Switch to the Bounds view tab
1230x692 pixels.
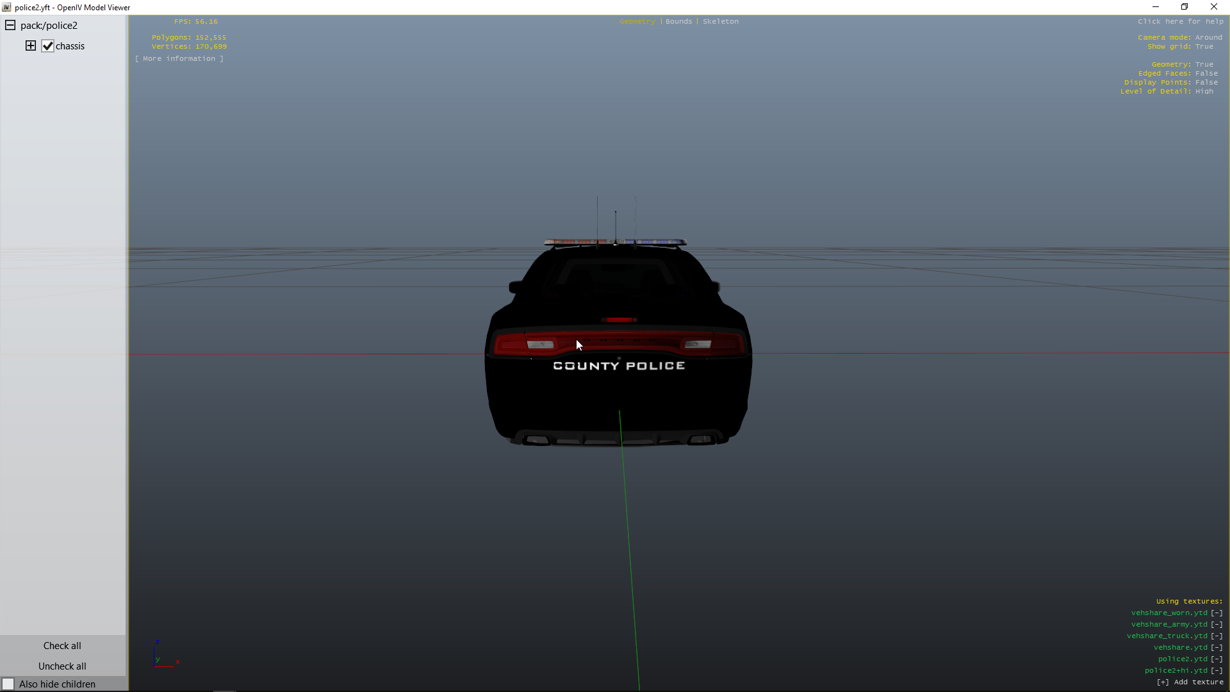pyautogui.click(x=678, y=22)
